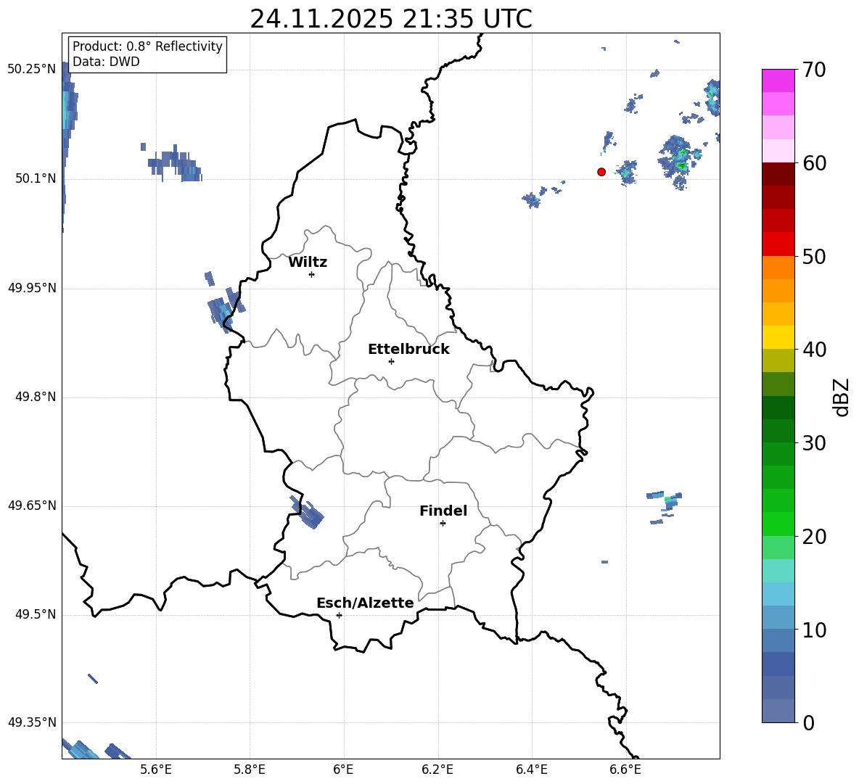Click the Data: DWD text

point(106,62)
